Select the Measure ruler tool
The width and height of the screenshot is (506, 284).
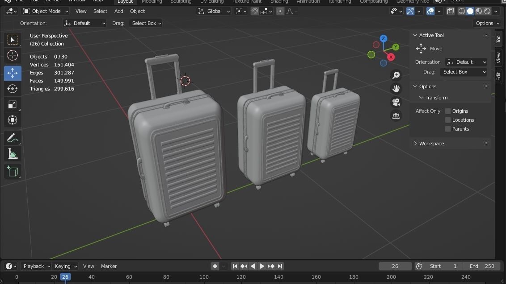click(13, 154)
